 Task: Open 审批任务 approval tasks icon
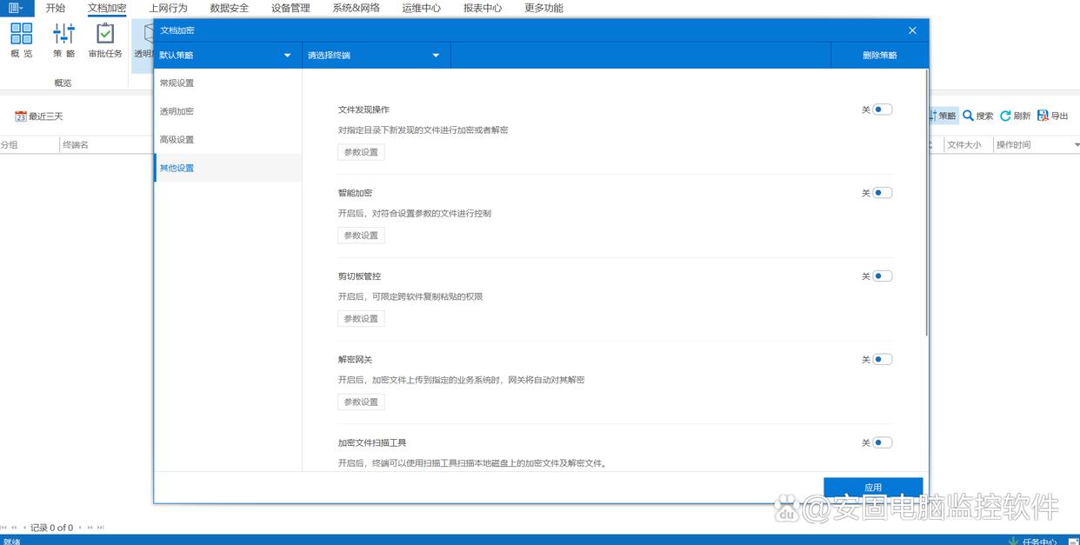coord(105,35)
